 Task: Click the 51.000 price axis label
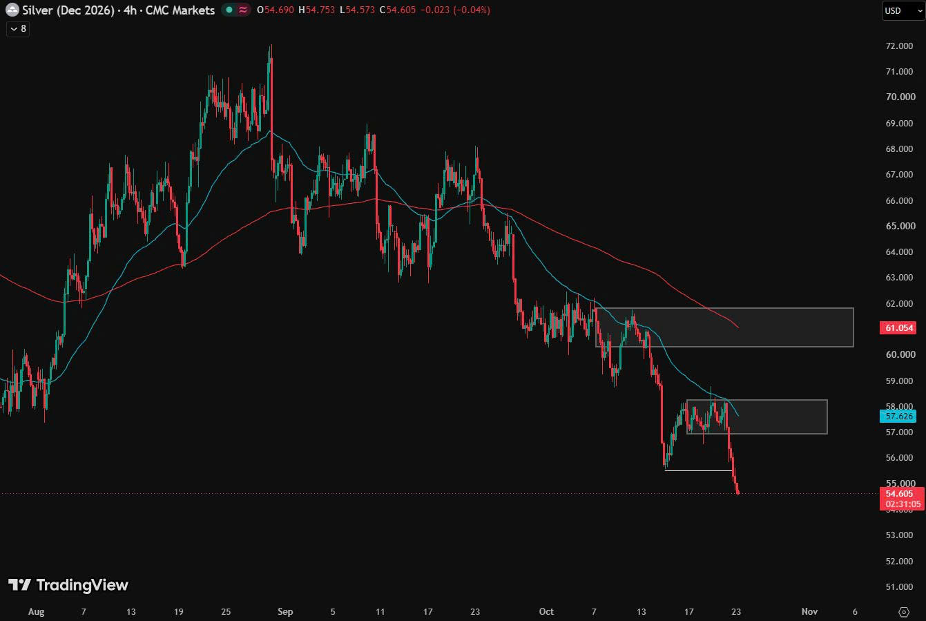(x=899, y=586)
